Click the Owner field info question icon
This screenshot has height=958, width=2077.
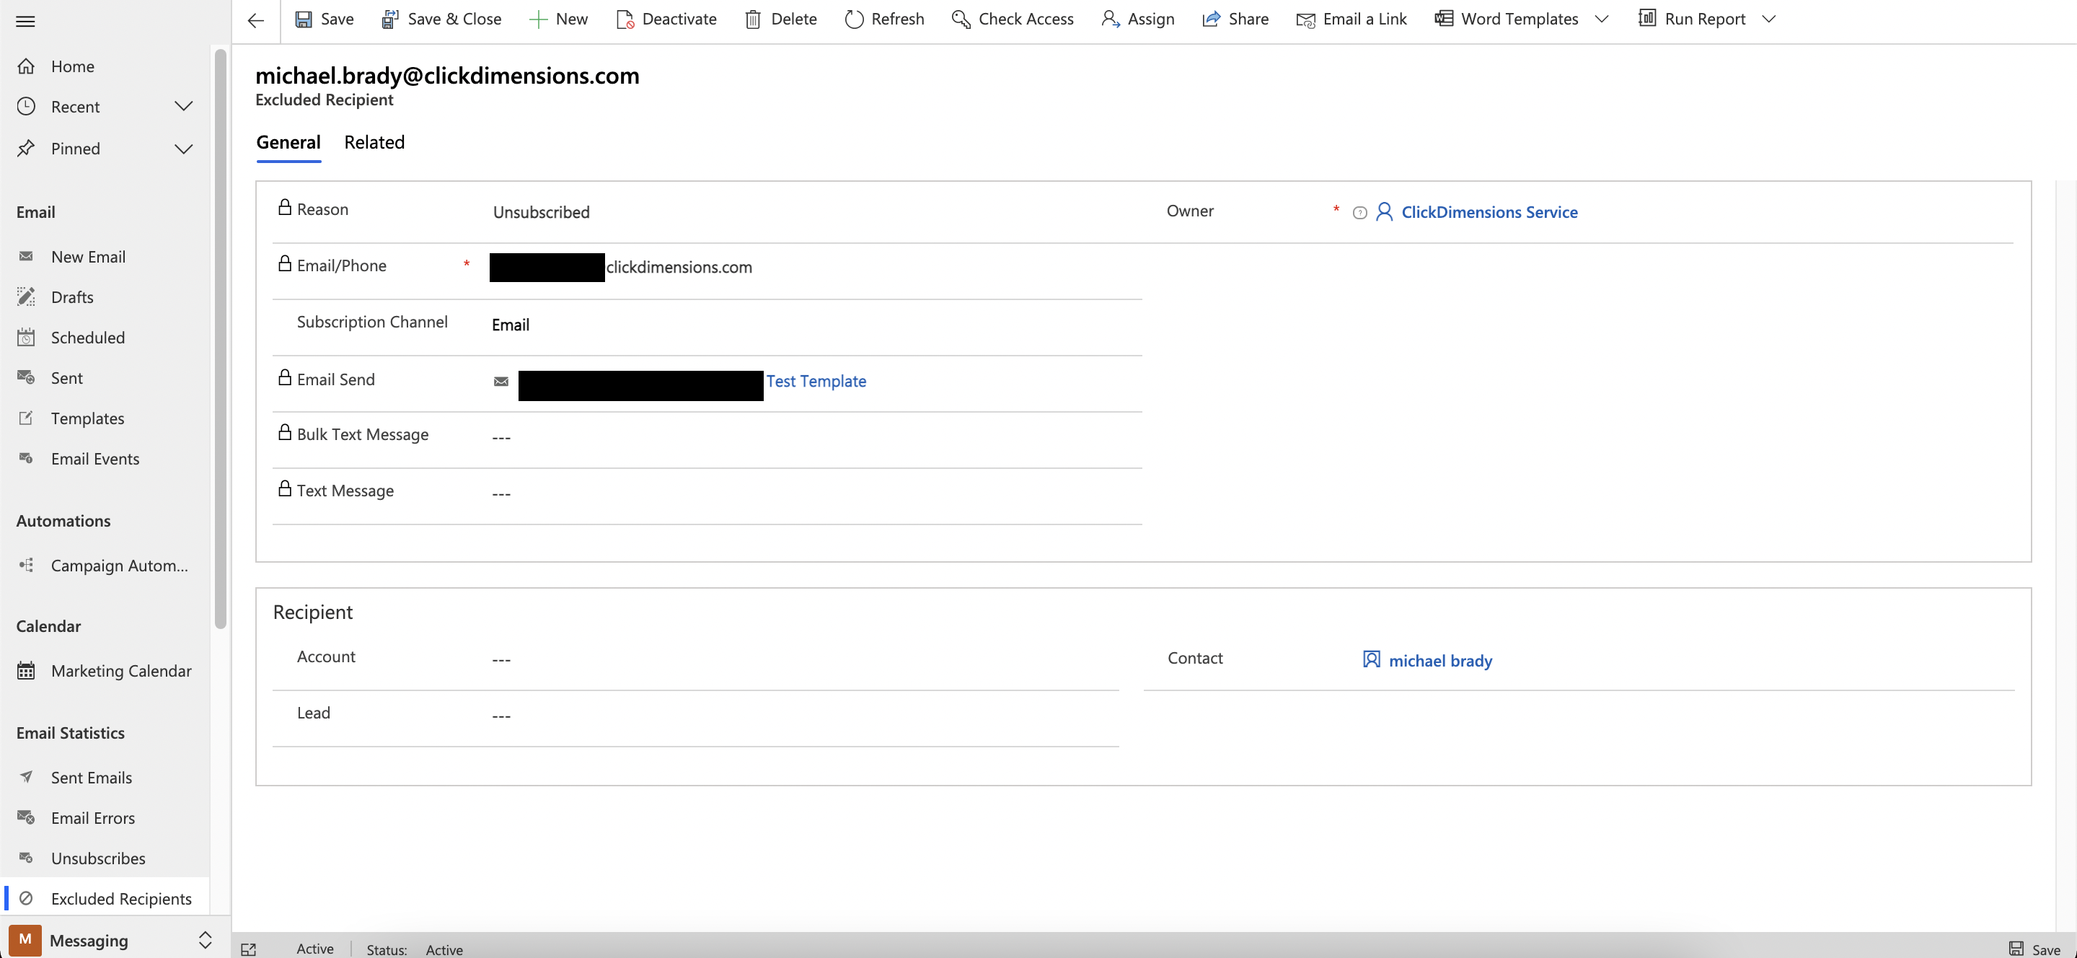pos(1359,213)
